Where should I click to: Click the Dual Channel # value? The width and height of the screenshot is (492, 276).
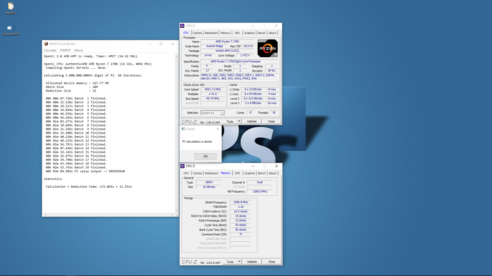coord(260,182)
